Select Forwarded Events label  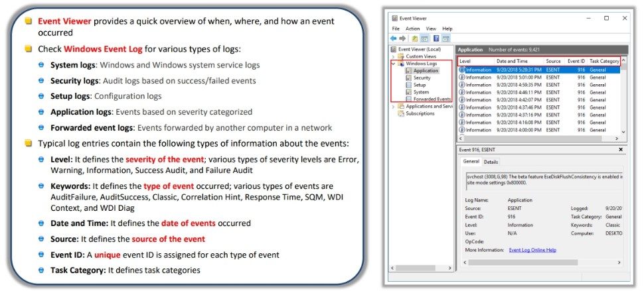pos(432,99)
